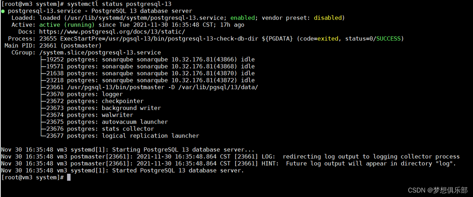
Task: Click the log line 'Starting PostgreSQL 13 database server...'
Action: 128,150
